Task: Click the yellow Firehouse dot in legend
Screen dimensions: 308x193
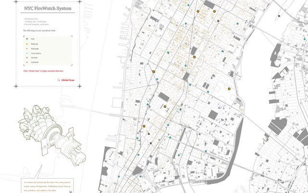Action: coord(27,44)
